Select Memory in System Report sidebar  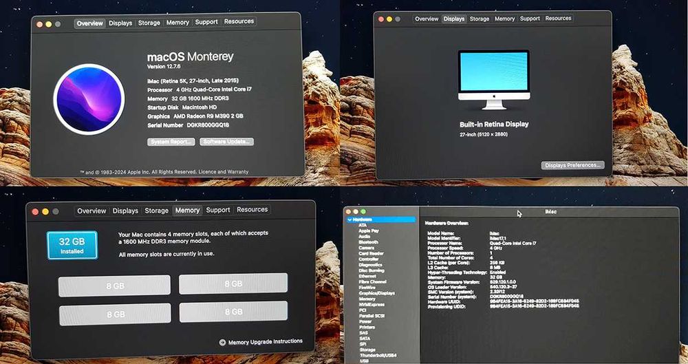click(367, 299)
